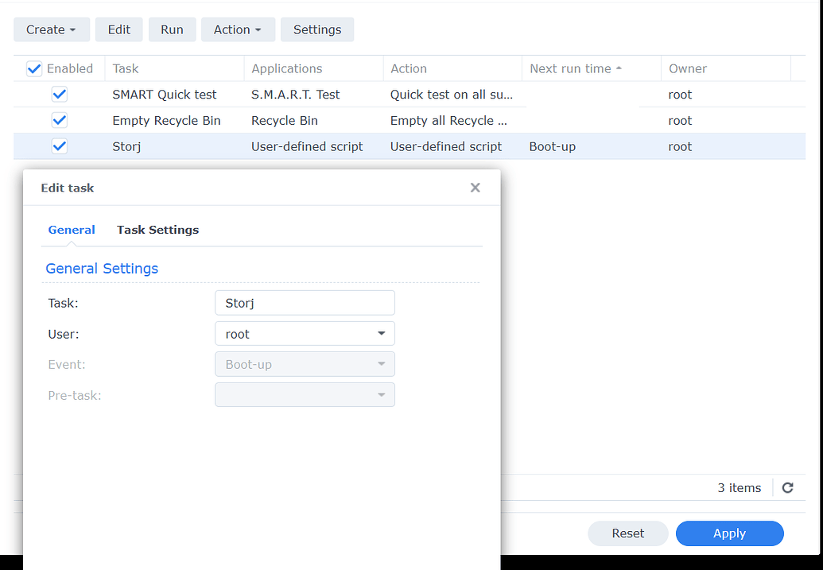Close the Edit task dialog
The height and width of the screenshot is (570, 823).
475,188
